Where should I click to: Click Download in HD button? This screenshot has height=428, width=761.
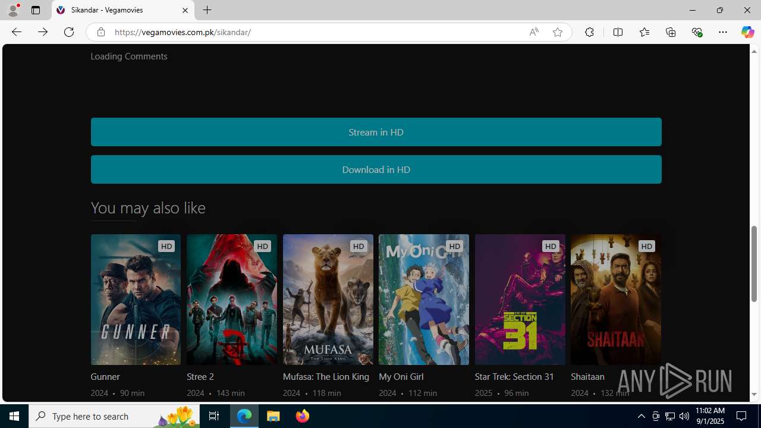pyautogui.click(x=376, y=169)
